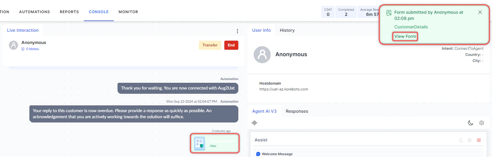Open the Live Interaction tab
The height and width of the screenshot is (157, 492).
(23, 30)
